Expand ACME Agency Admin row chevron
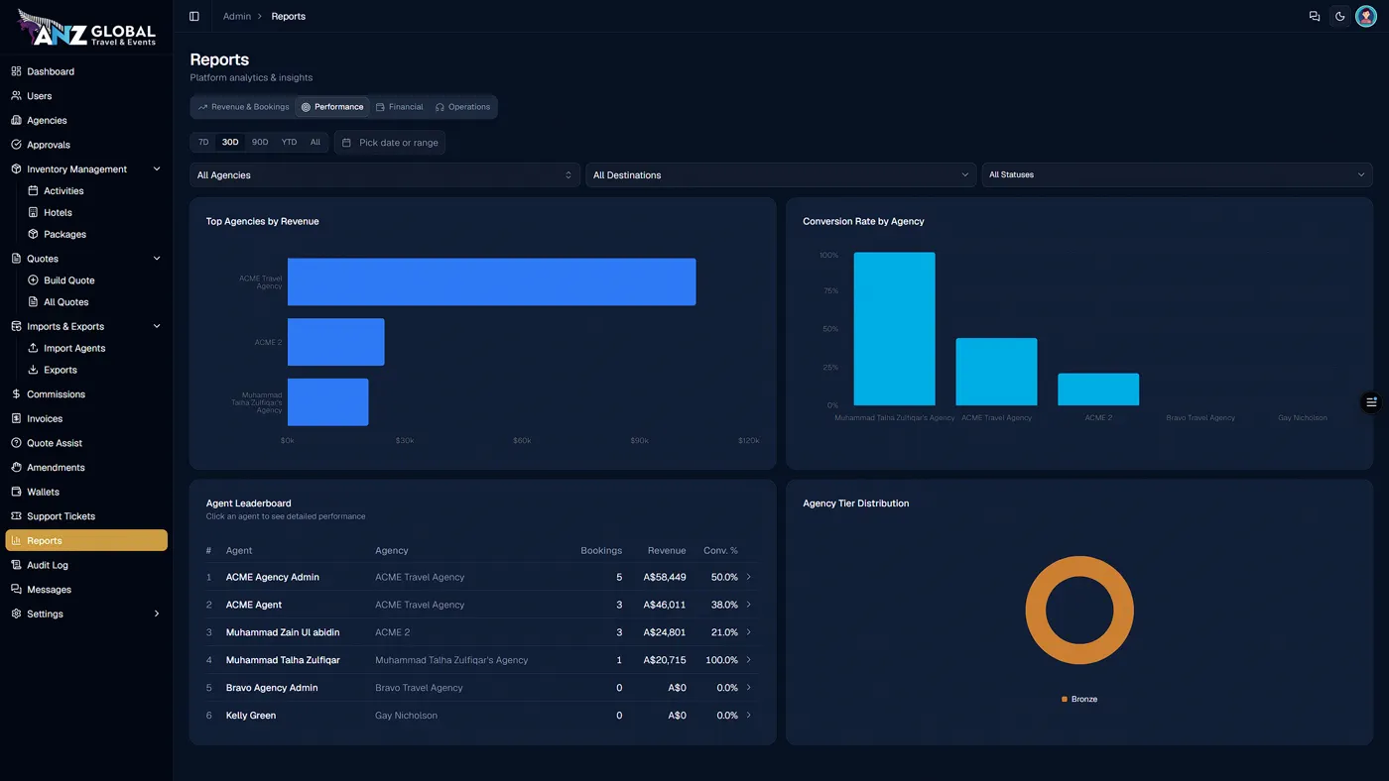1389x781 pixels. [749, 577]
